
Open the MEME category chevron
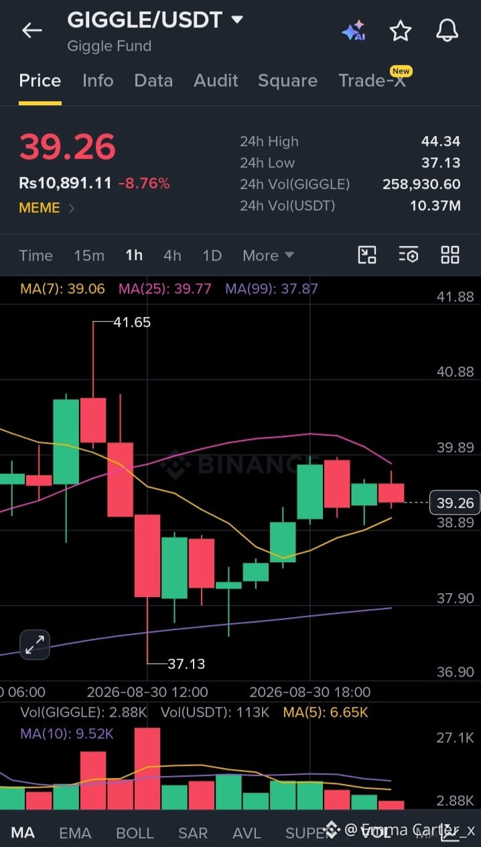tap(72, 208)
